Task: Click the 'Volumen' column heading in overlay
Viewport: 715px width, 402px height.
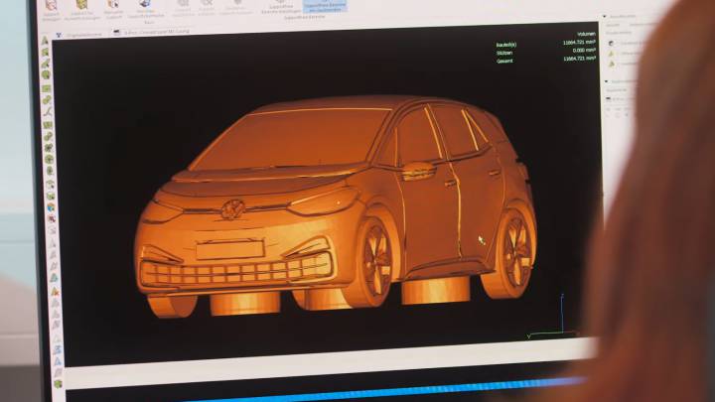Action: (586, 34)
